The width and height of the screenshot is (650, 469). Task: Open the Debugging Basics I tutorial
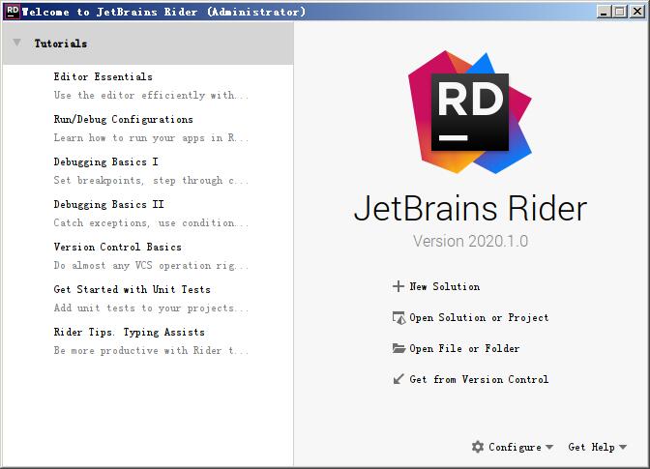[105, 162]
